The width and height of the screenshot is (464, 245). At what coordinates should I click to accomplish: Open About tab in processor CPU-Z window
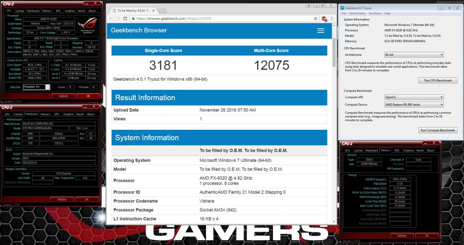tap(92, 11)
